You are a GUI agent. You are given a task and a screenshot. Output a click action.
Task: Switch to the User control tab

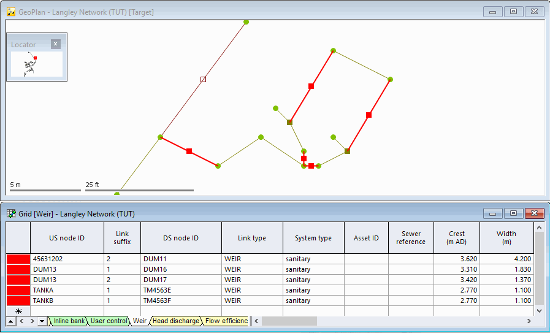pyautogui.click(x=109, y=321)
